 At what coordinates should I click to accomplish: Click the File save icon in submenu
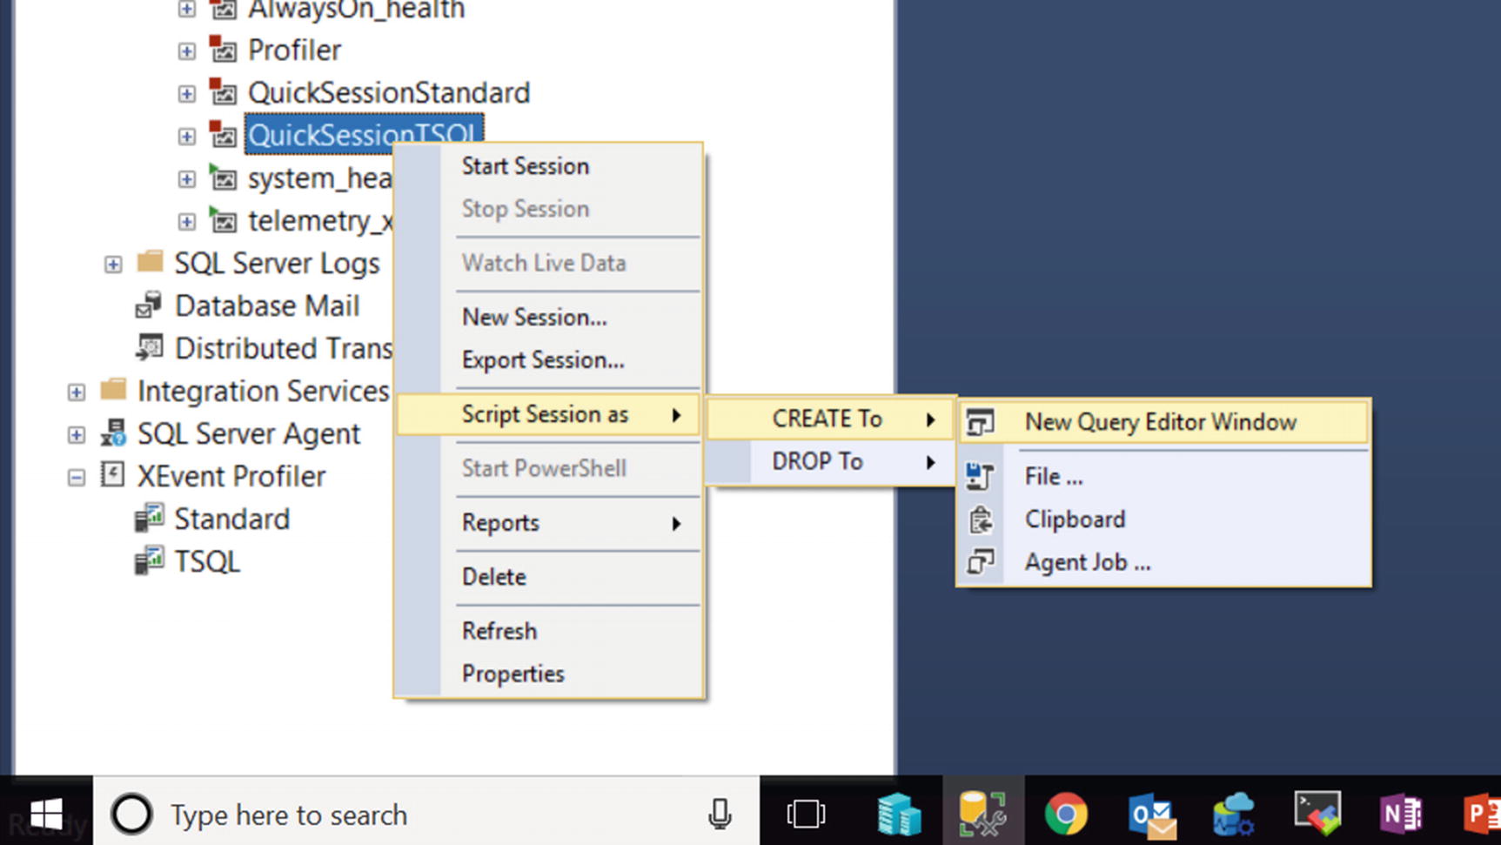[x=981, y=476]
